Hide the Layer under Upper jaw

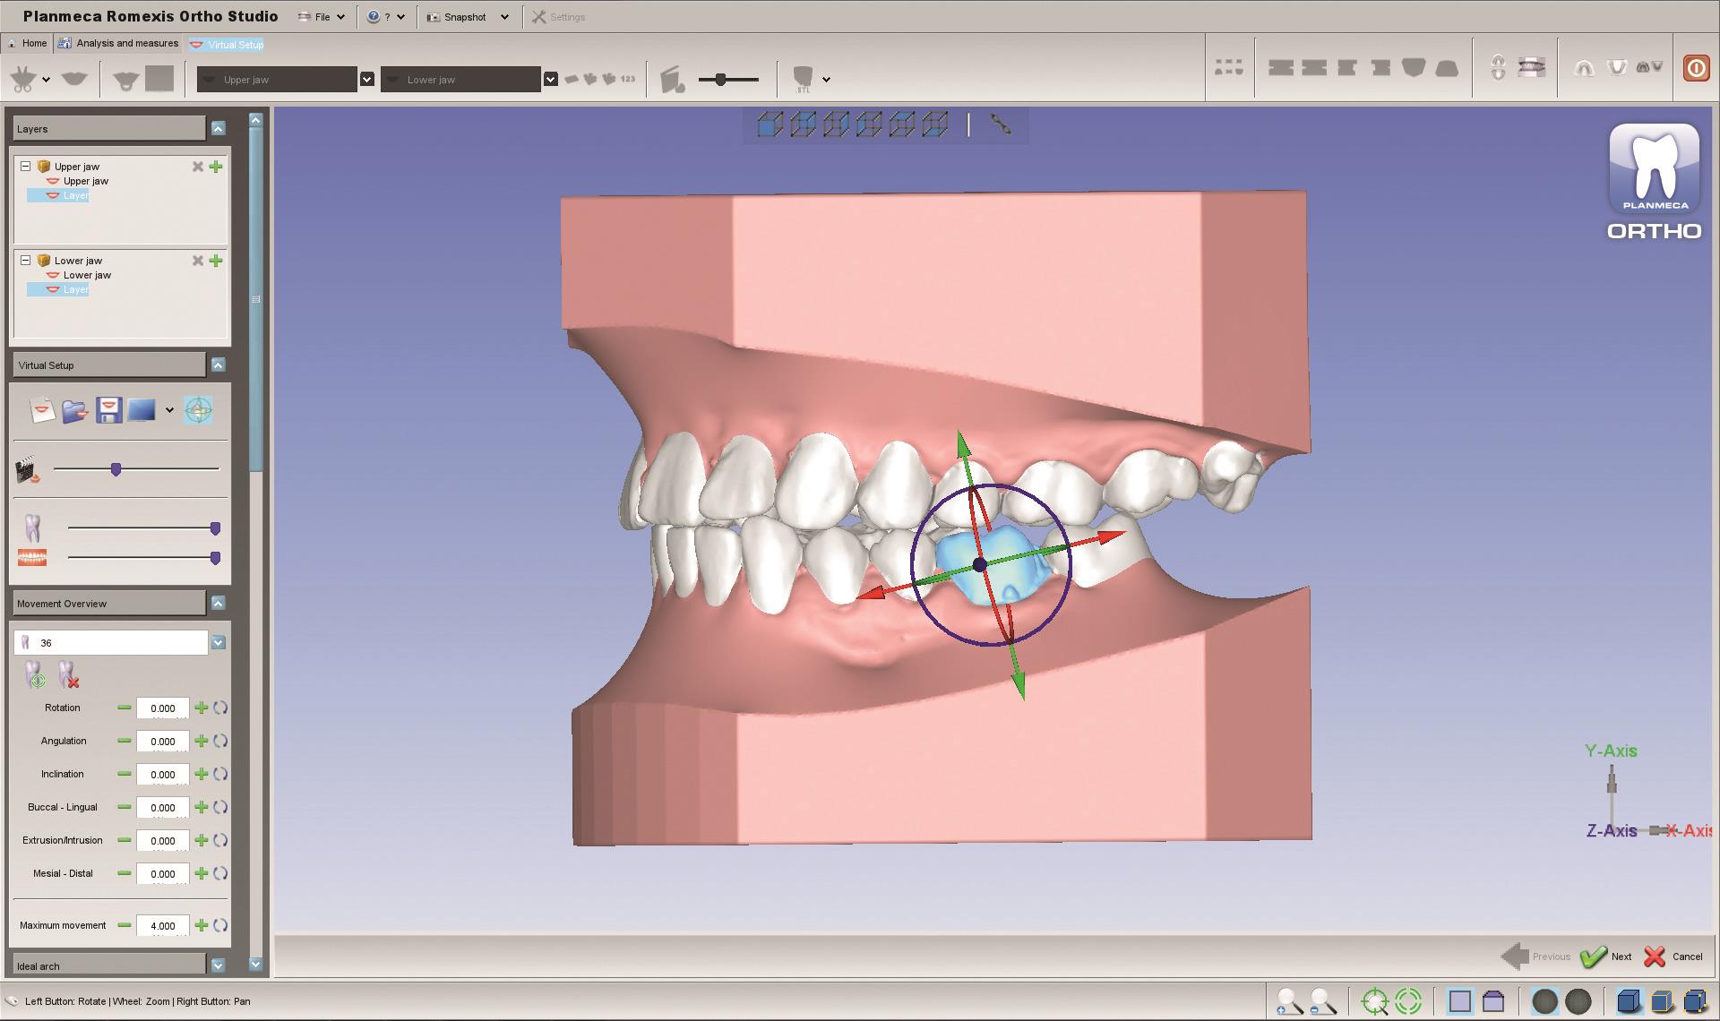[56, 195]
